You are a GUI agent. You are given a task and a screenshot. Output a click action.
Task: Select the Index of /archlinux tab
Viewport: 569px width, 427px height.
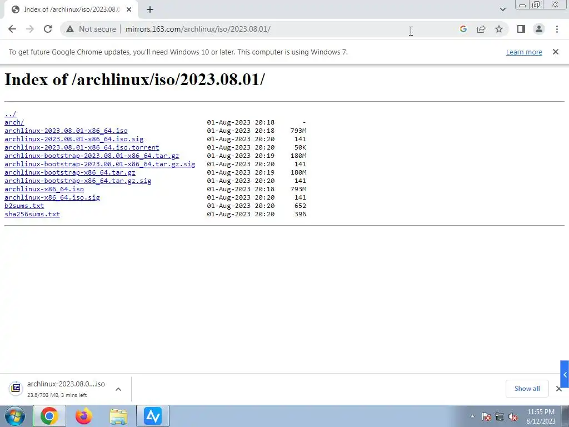coord(71,10)
